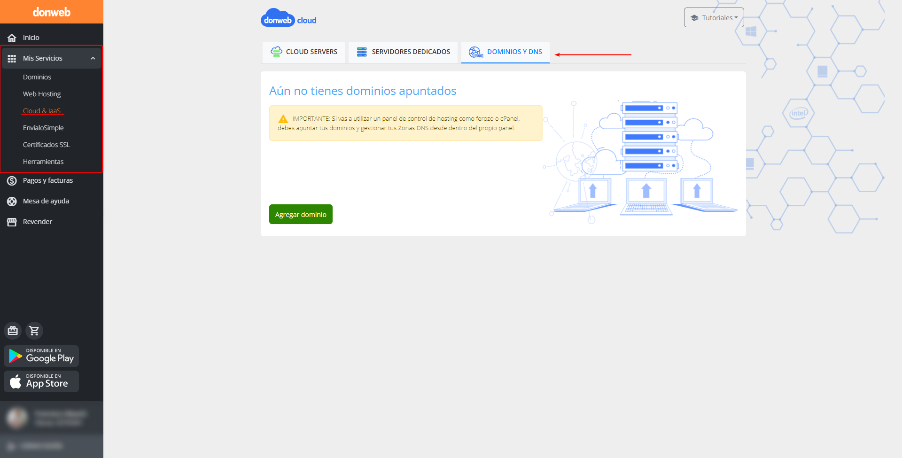Switch to the Cloud Servers tab
Image resolution: width=902 pixels, height=458 pixels.
(x=303, y=52)
